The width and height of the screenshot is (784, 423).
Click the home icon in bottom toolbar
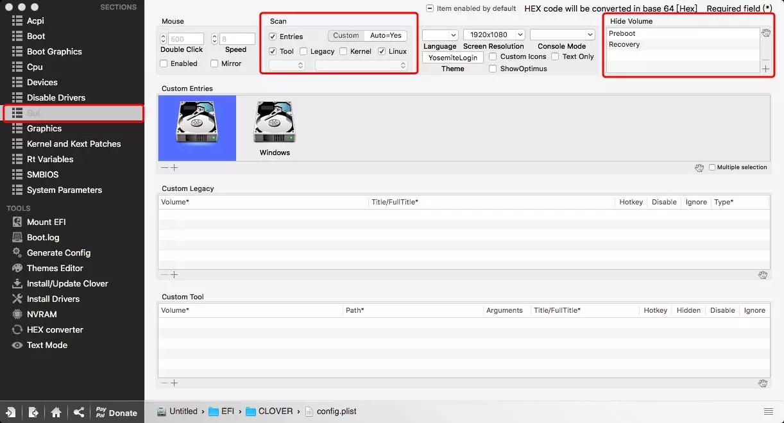click(x=56, y=412)
